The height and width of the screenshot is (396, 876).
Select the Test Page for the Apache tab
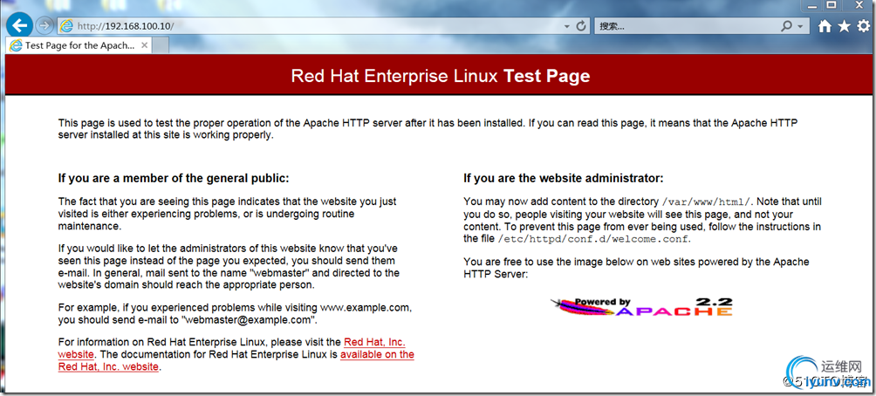point(79,46)
